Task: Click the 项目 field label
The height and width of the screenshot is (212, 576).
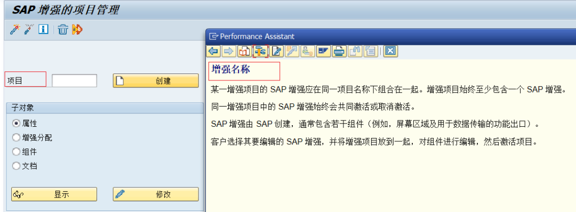Action: click(15, 80)
